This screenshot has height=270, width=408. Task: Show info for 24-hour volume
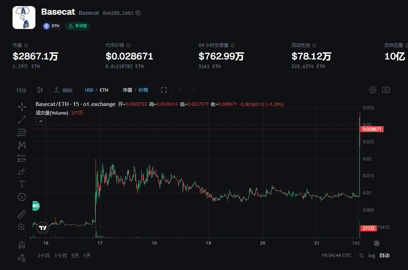(233, 45)
